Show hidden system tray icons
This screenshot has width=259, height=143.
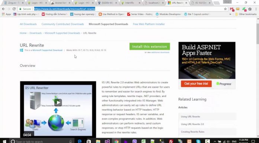click(x=215, y=142)
